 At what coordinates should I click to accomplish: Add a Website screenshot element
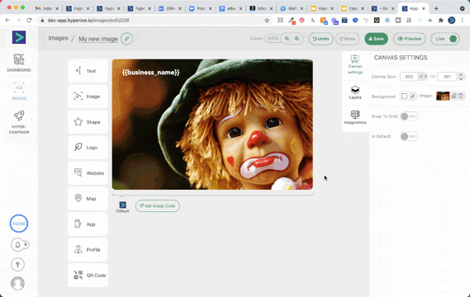pyautogui.click(x=88, y=173)
